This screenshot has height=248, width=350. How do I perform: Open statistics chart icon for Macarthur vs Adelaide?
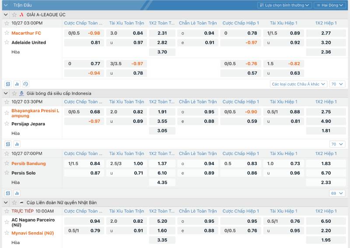(x=17, y=84)
